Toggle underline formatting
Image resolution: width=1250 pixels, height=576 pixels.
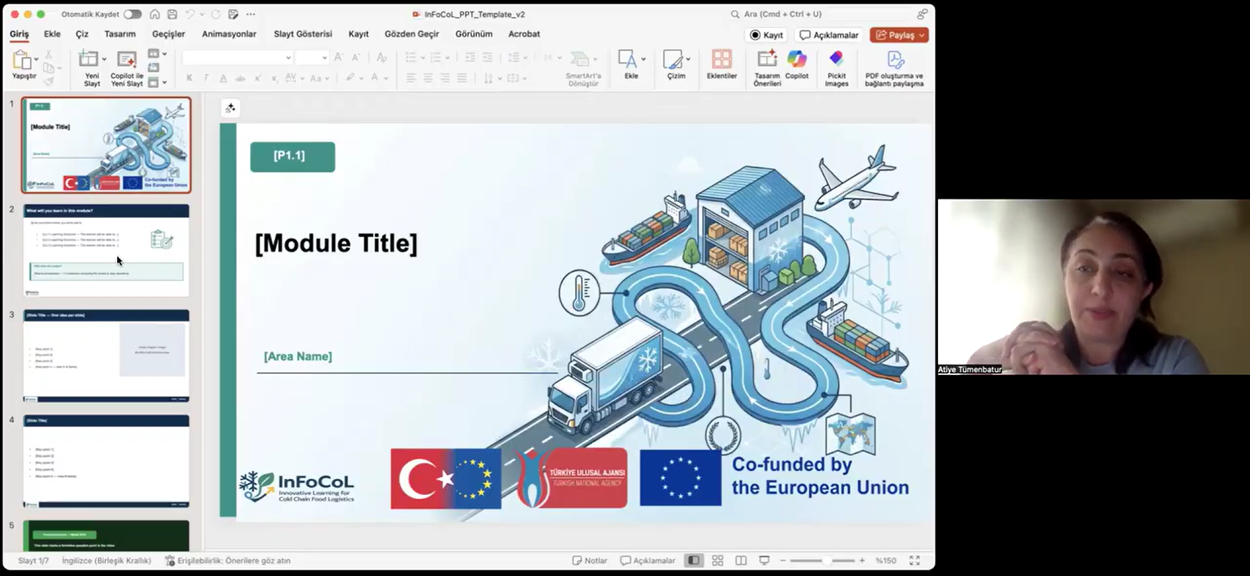pos(223,78)
